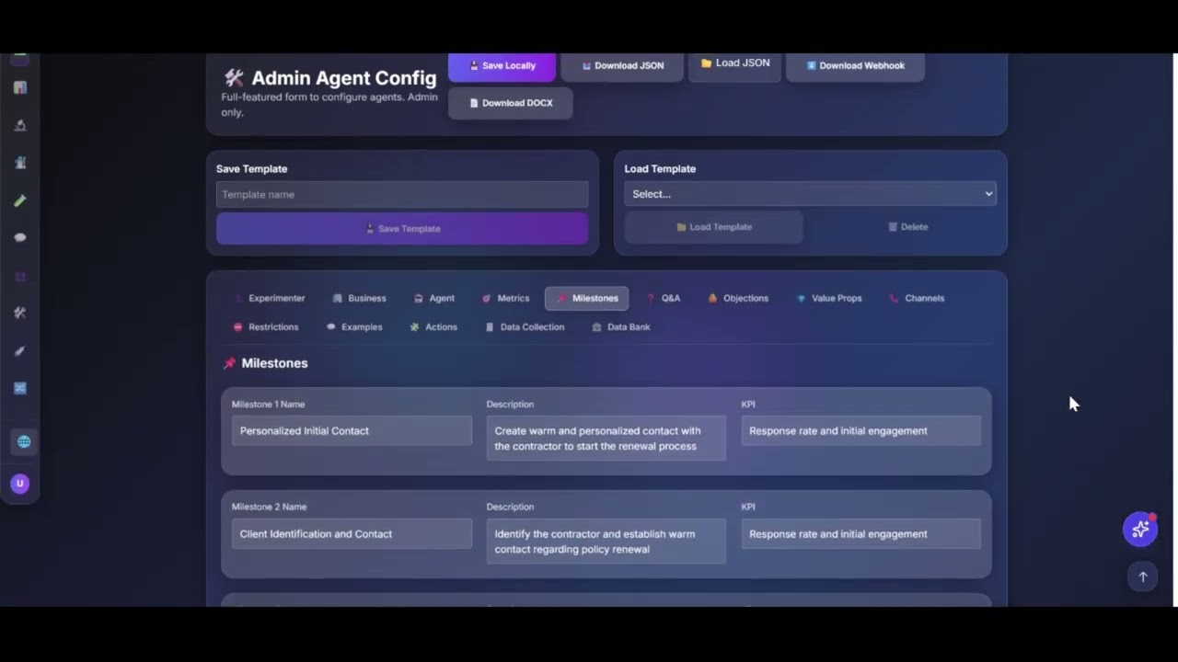This screenshot has width=1178, height=662.
Task: Click the Client Identification and Contact field
Action: (352, 534)
